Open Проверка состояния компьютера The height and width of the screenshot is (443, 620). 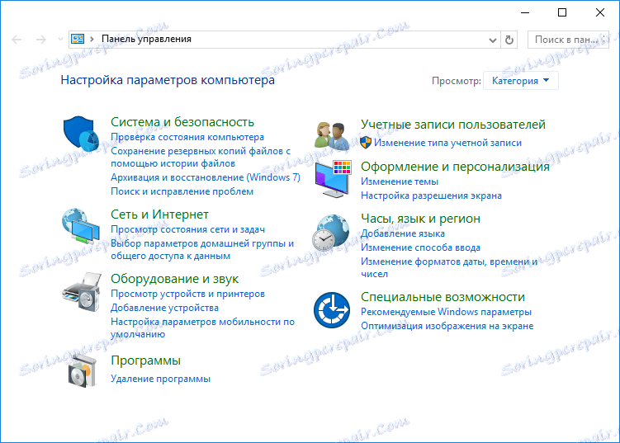click(187, 137)
